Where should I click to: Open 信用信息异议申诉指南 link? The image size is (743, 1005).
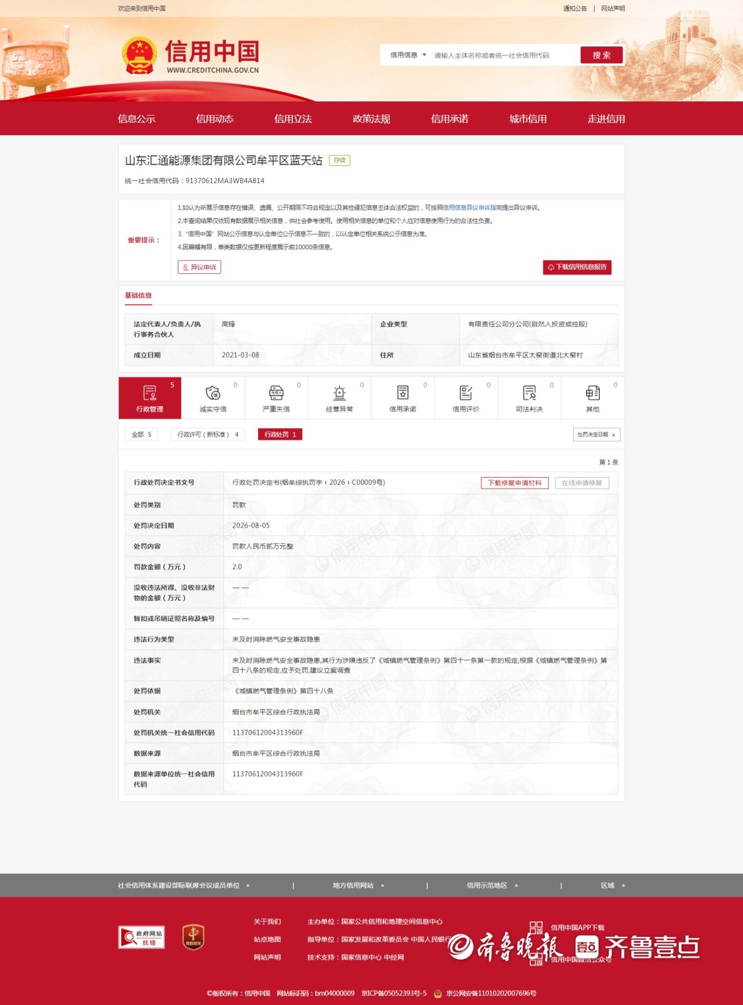click(x=472, y=207)
